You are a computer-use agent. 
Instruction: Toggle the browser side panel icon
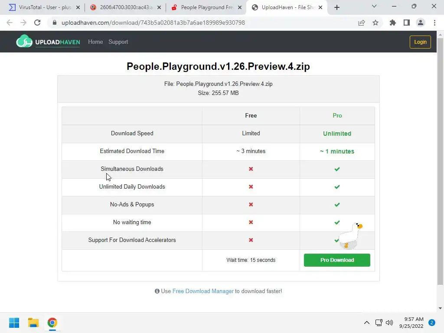point(407,23)
